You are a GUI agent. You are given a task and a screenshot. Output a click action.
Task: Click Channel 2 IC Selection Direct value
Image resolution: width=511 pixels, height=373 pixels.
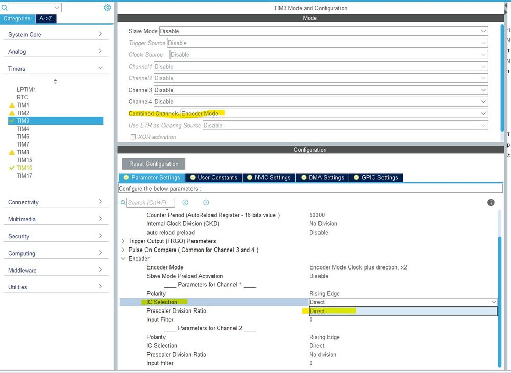click(x=316, y=346)
